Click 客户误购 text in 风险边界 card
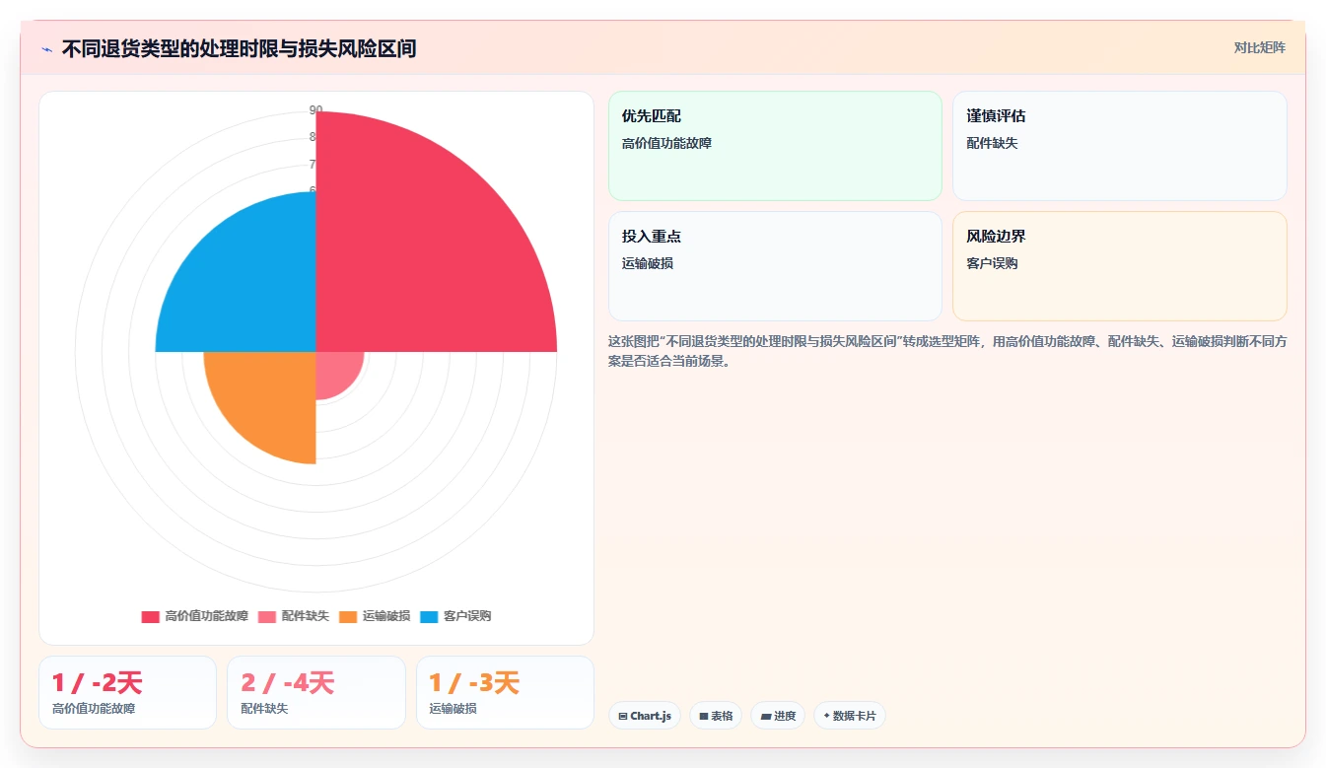 992,263
